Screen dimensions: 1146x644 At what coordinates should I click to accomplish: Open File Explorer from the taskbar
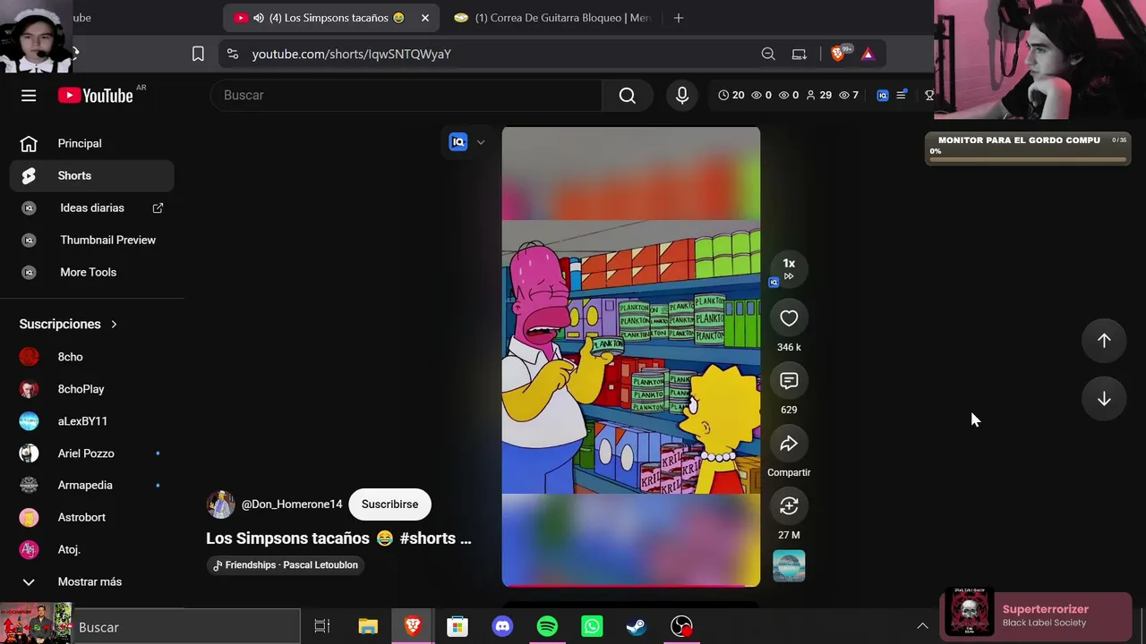368,627
